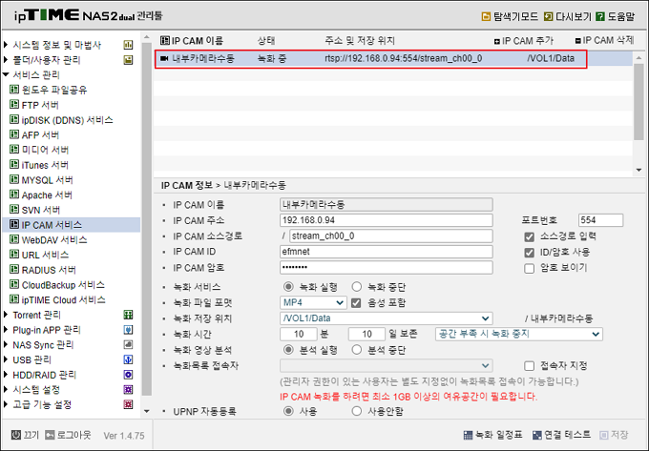Select the 분석 중단 radio button
649x451 pixels.
357,350
